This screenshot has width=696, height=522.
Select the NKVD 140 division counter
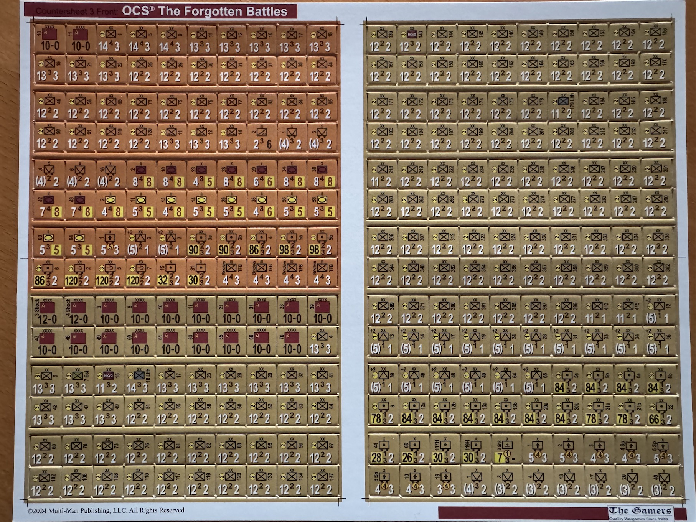[411, 39]
